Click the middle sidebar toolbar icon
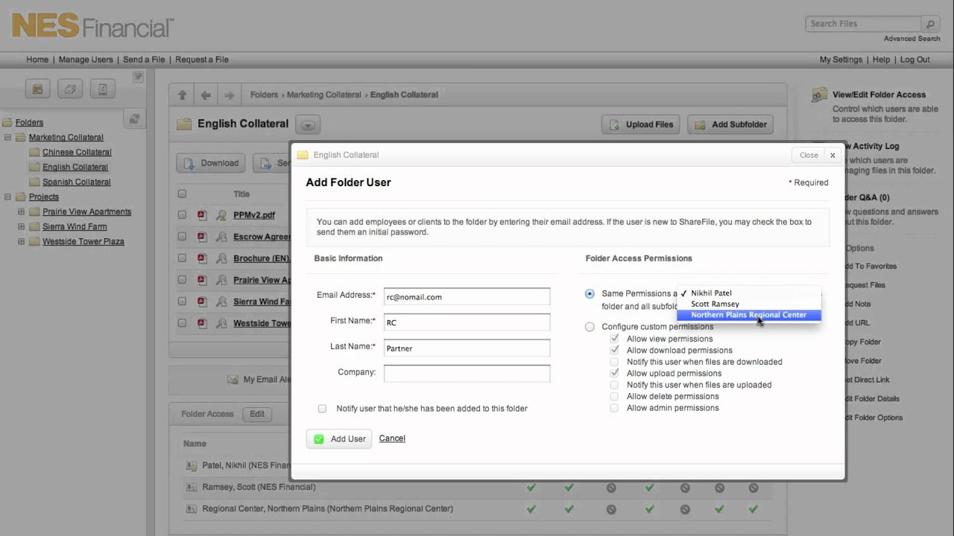This screenshot has width=954, height=536. 70,89
